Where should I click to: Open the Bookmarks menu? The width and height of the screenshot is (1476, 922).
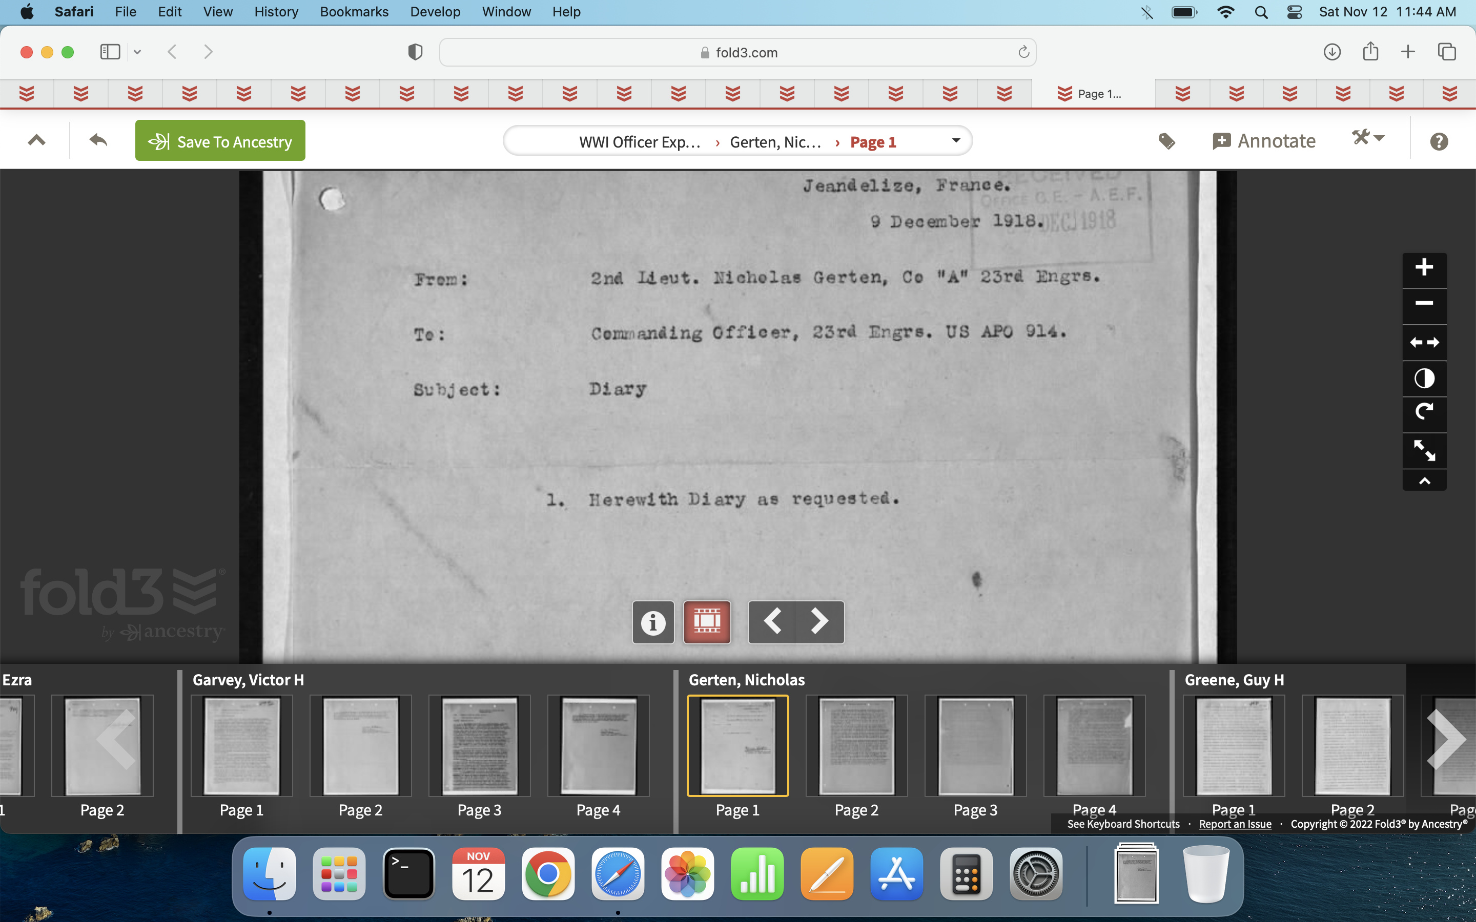(354, 12)
